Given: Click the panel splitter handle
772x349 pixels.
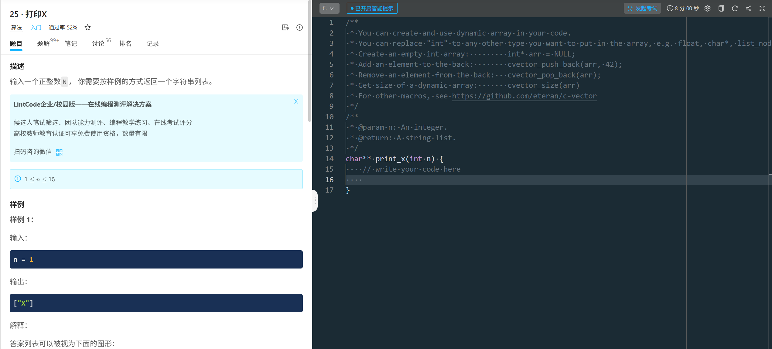Looking at the screenshot, I should tap(315, 200).
